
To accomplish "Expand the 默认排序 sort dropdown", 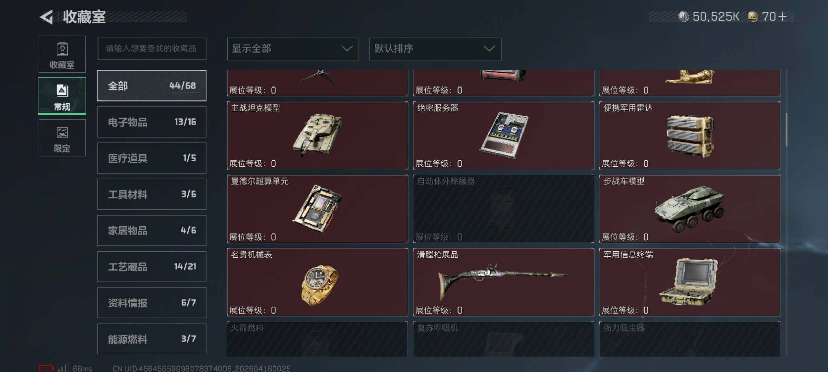I will (x=435, y=49).
